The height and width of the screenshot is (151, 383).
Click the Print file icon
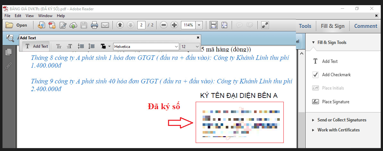pos(94,25)
